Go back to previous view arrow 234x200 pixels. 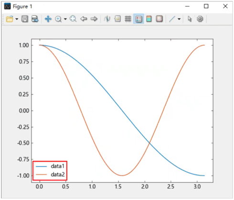tap(84, 19)
